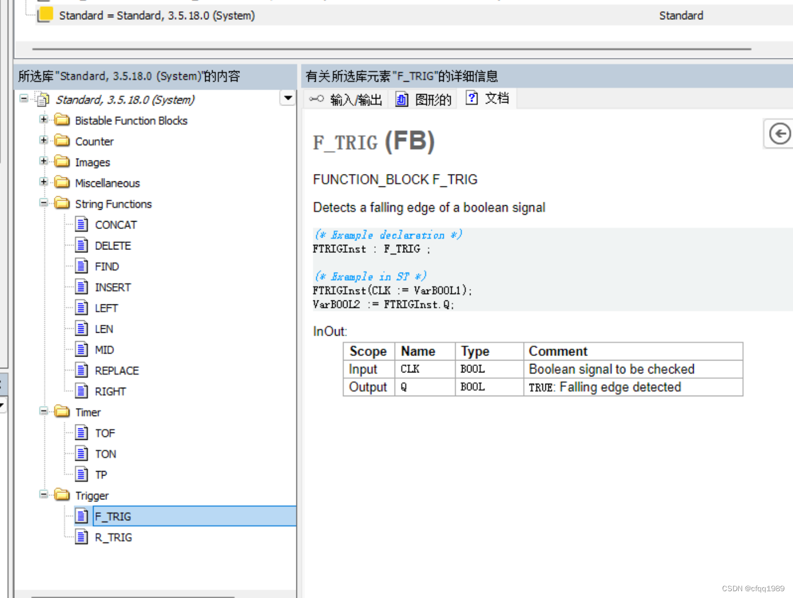Click the LEFT document icon
The height and width of the screenshot is (598, 793).
point(82,308)
